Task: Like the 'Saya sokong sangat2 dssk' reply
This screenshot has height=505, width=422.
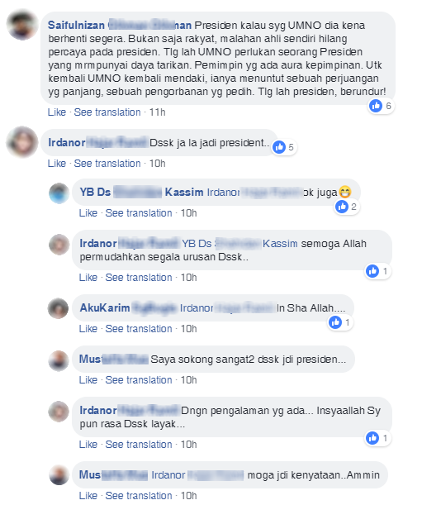Action: point(88,379)
